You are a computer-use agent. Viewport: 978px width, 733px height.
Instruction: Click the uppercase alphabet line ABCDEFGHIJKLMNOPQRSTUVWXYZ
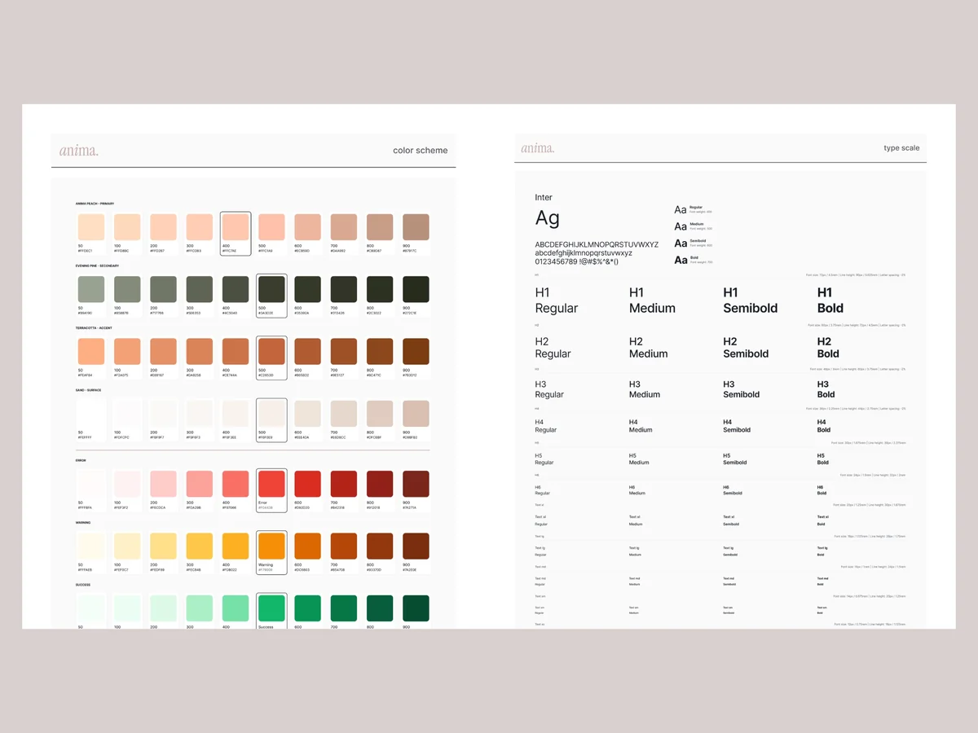[597, 244]
